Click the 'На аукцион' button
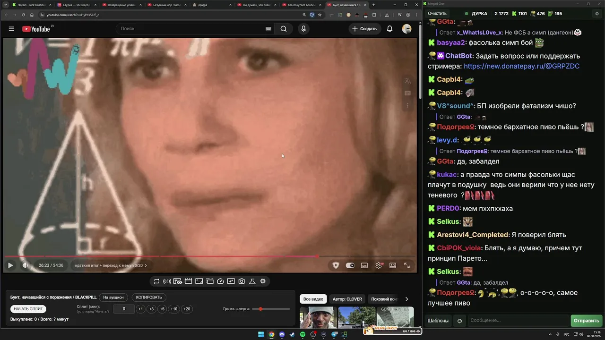 click(113, 297)
